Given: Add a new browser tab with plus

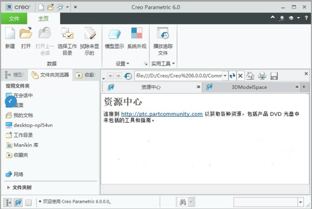Looking at the screenshot, I should pyautogui.click(x=304, y=87).
